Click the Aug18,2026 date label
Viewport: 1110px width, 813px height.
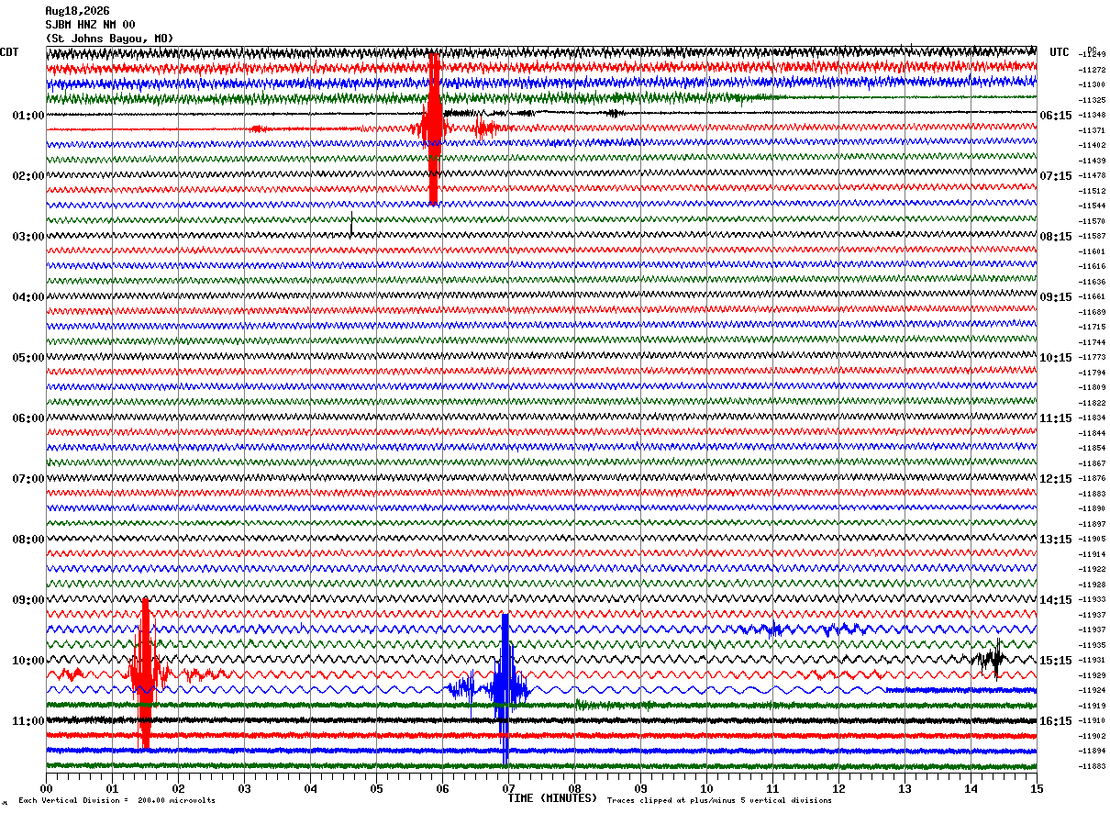coord(77,11)
